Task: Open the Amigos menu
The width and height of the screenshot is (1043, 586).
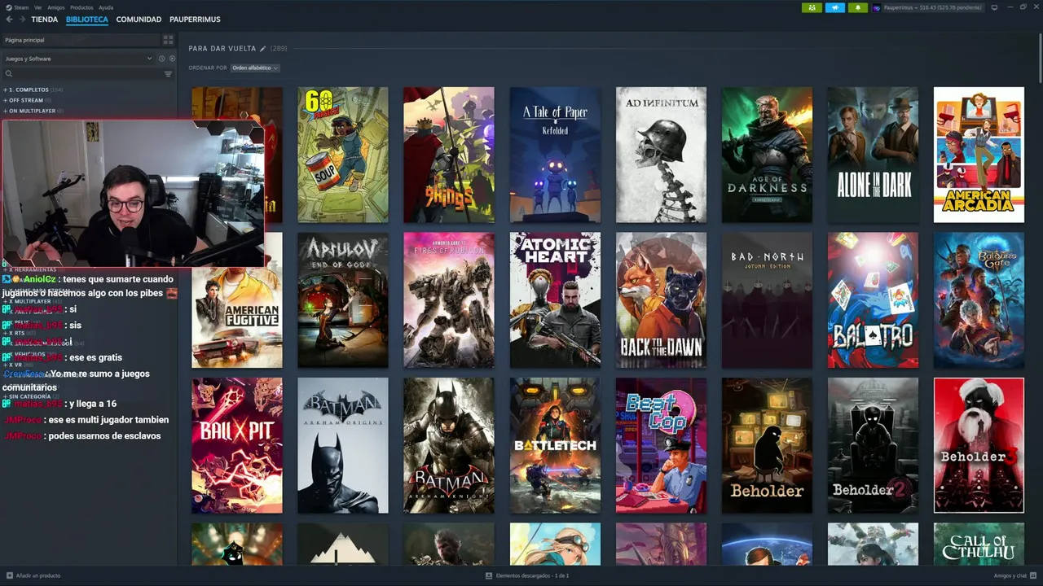Action: point(56,7)
